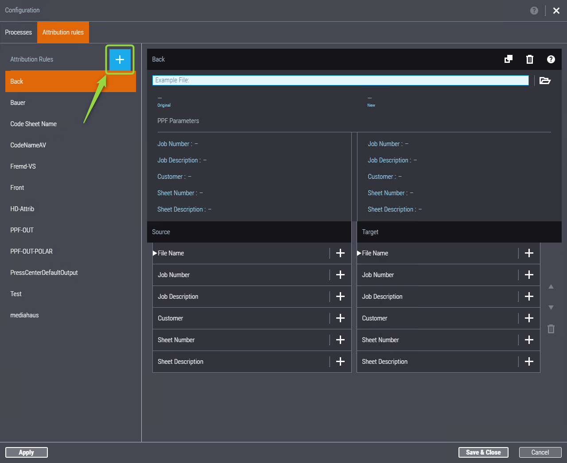Duplicate the Back attribution rule
The height and width of the screenshot is (463, 567).
[509, 59]
